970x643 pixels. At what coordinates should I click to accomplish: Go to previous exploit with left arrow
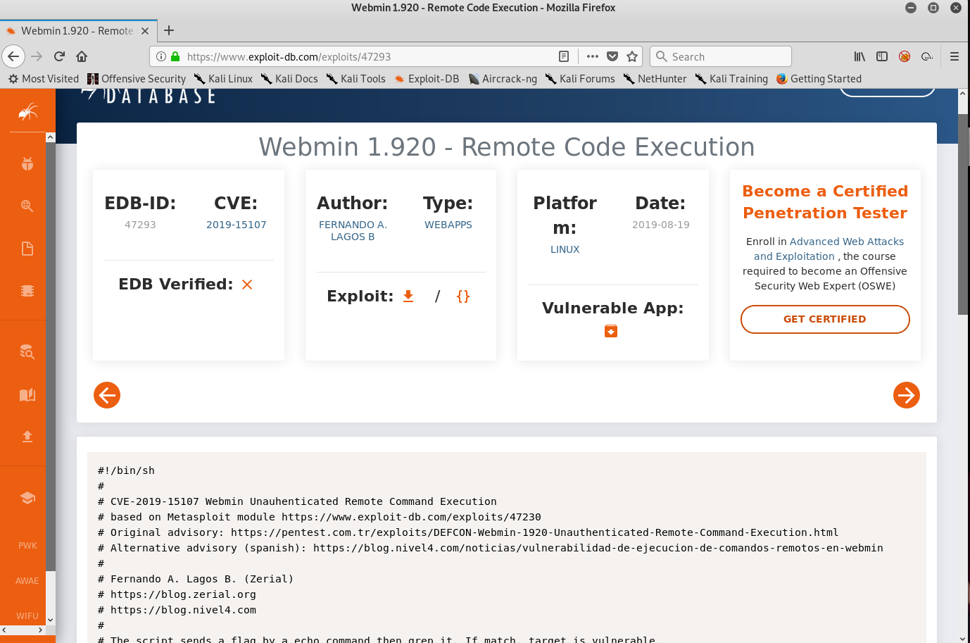107,395
